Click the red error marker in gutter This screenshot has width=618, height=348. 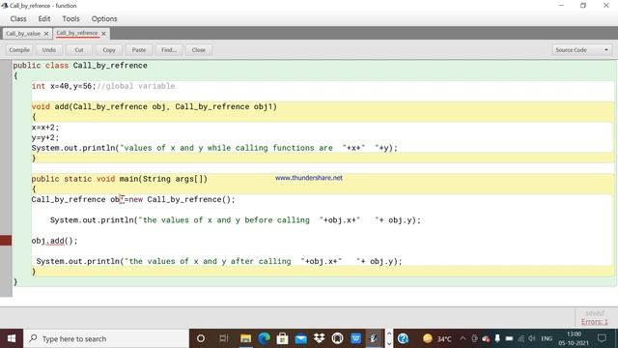click(6, 241)
